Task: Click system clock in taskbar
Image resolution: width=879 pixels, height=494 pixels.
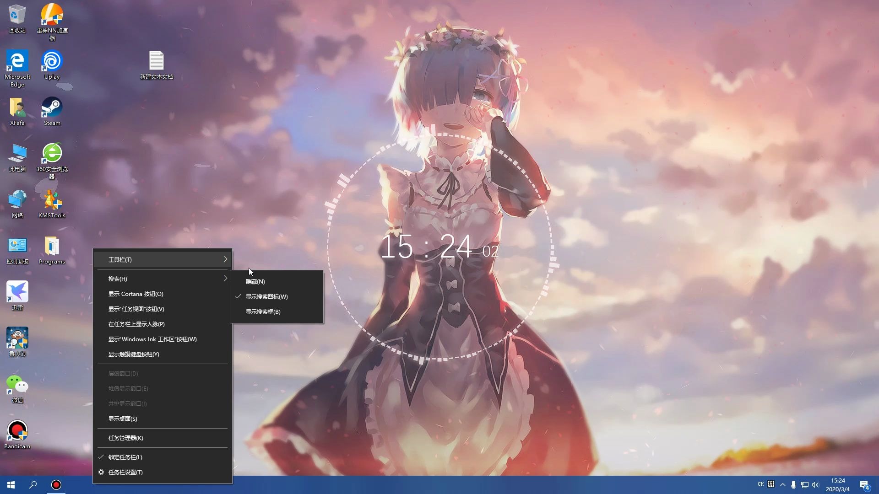Action: coord(840,485)
